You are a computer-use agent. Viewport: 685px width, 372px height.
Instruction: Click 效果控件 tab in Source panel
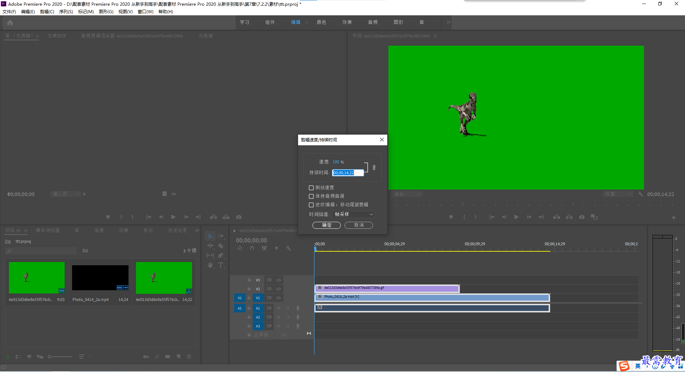pos(57,36)
